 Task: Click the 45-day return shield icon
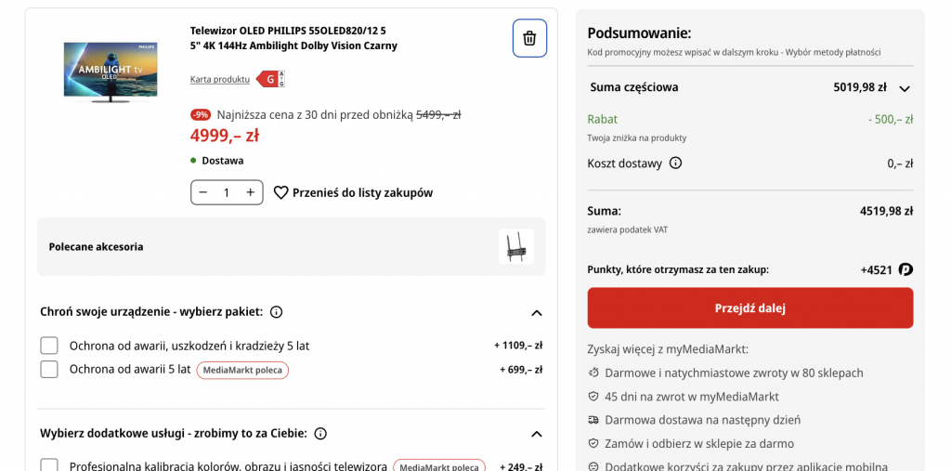[593, 397]
